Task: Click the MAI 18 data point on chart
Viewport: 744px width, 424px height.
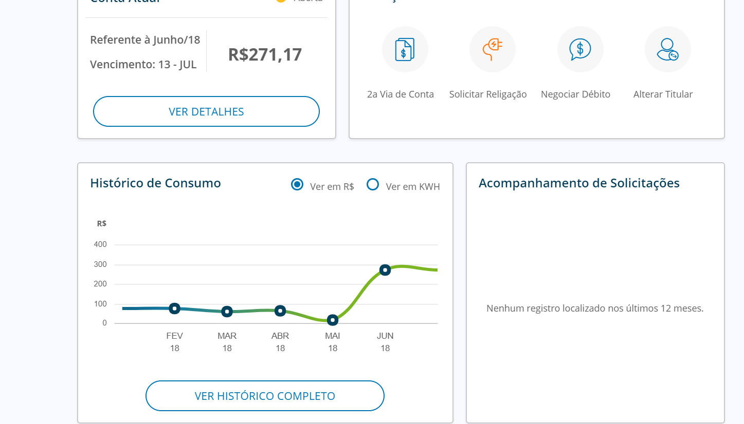Action: click(333, 320)
